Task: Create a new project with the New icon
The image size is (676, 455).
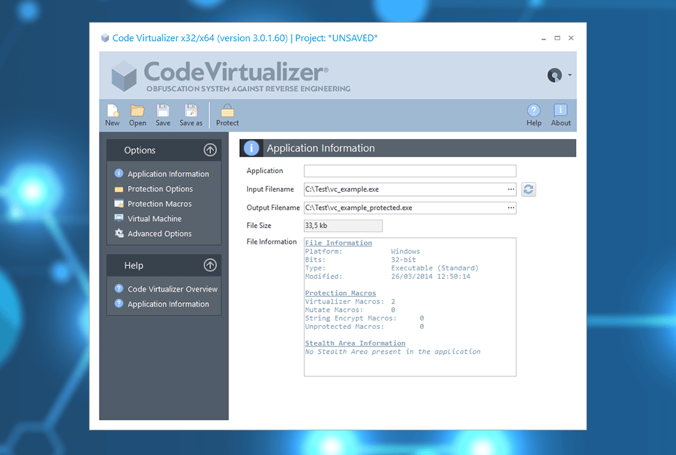Action: [112, 114]
